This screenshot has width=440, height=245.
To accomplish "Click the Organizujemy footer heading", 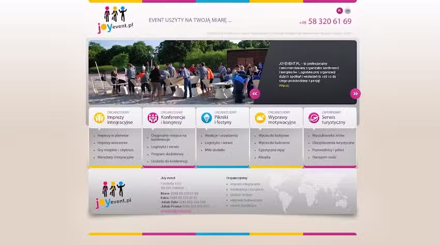I will tap(237, 178).
